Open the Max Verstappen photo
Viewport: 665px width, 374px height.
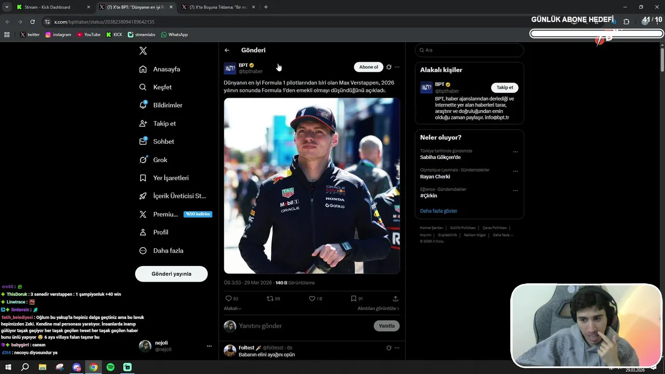(x=312, y=186)
